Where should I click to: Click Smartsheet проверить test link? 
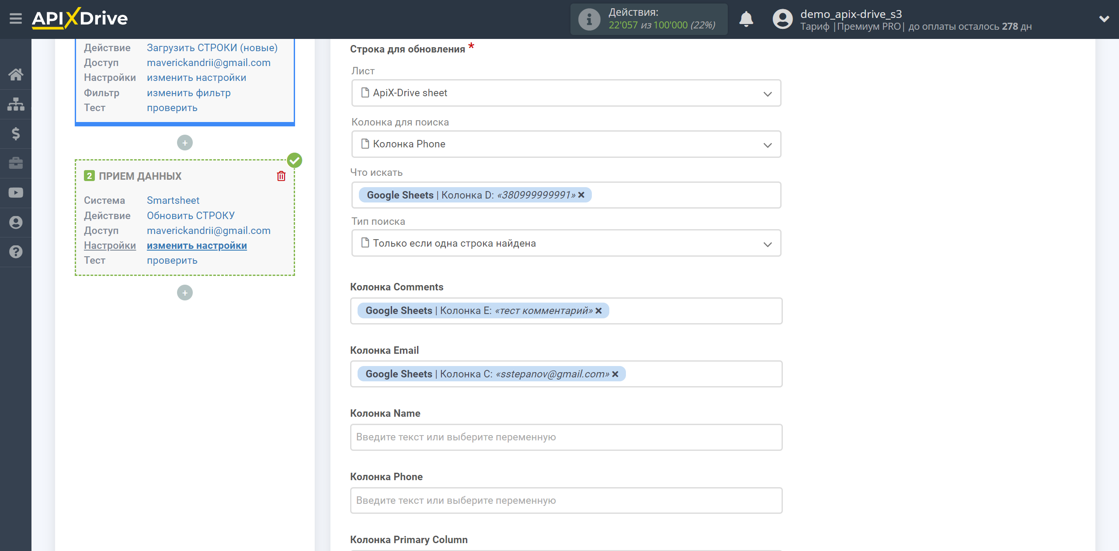point(172,260)
